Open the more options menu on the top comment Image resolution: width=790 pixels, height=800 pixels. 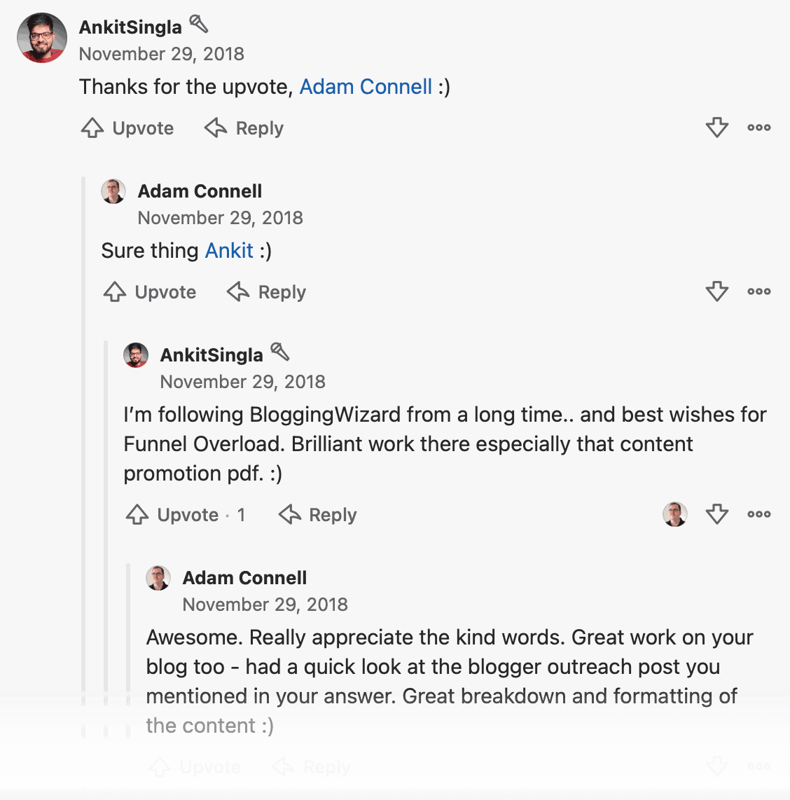759,128
